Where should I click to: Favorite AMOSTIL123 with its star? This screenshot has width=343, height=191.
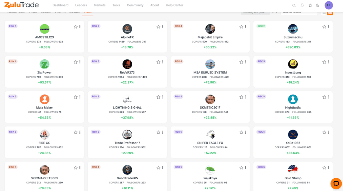tap(75, 27)
